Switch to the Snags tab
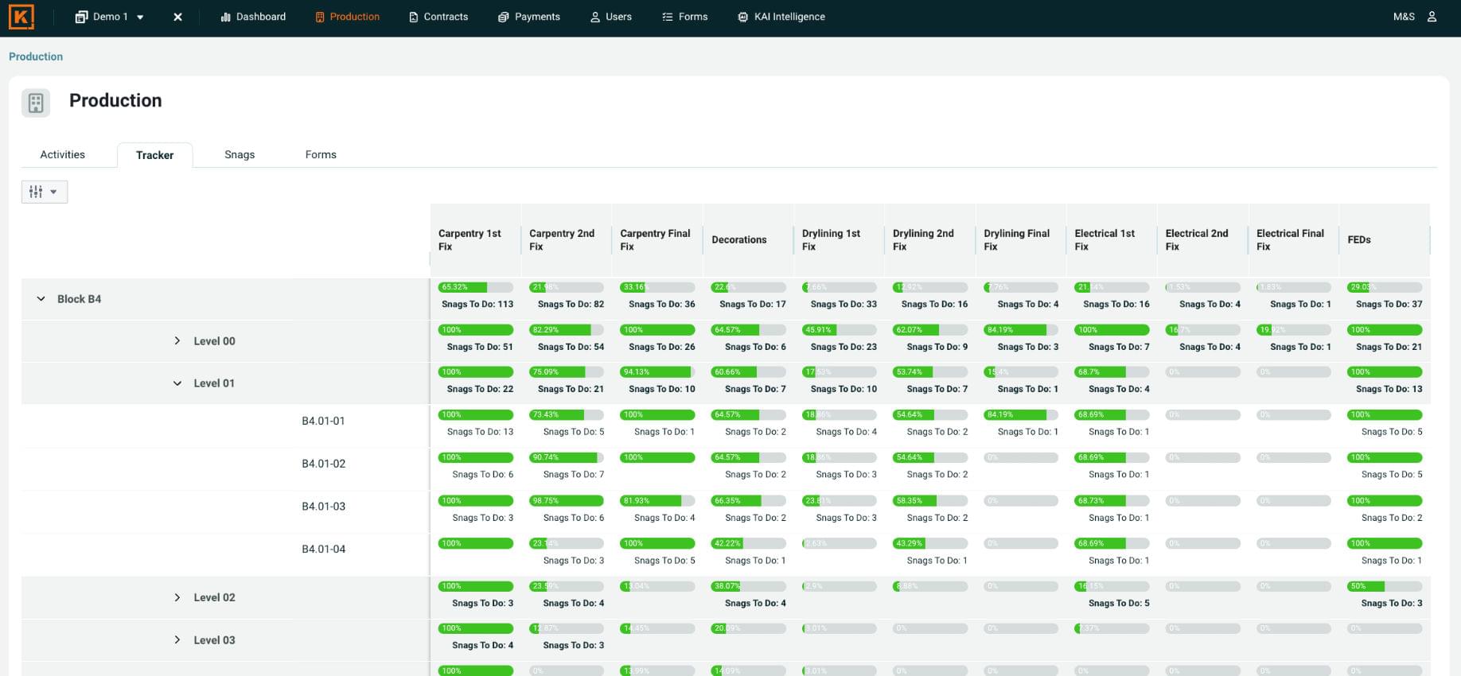 click(240, 155)
